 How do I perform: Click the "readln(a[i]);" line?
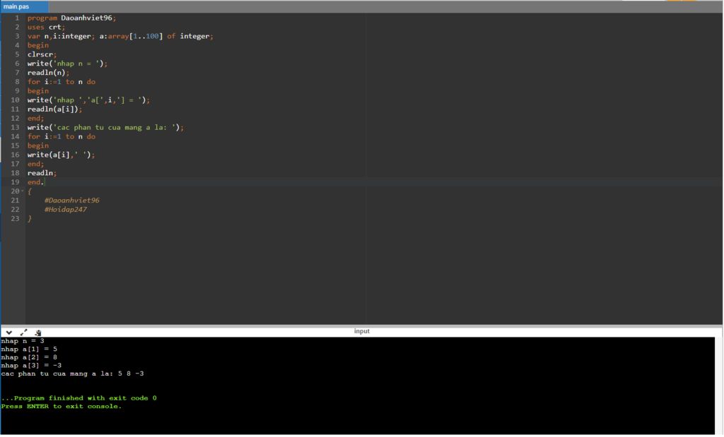pyautogui.click(x=54, y=109)
